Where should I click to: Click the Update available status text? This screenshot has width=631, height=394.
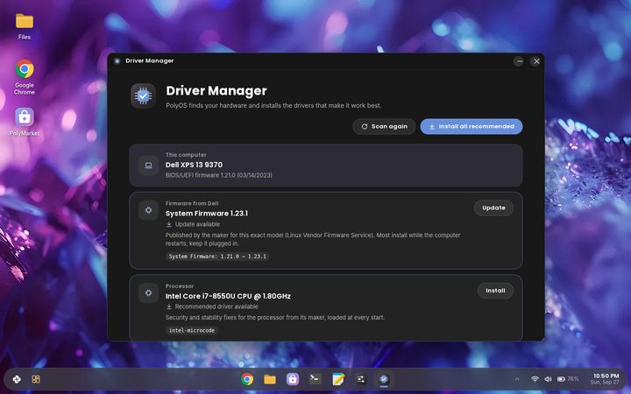pos(197,224)
